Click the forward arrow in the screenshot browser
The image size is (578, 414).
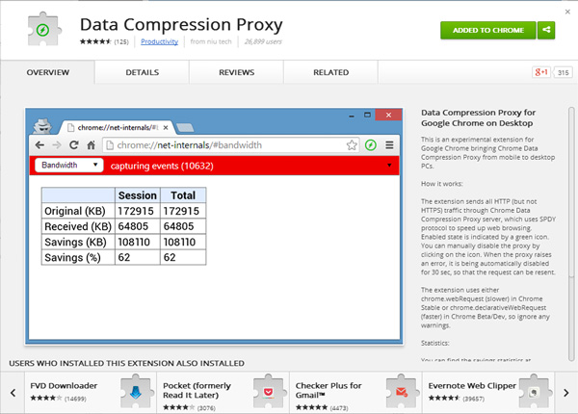[57, 145]
